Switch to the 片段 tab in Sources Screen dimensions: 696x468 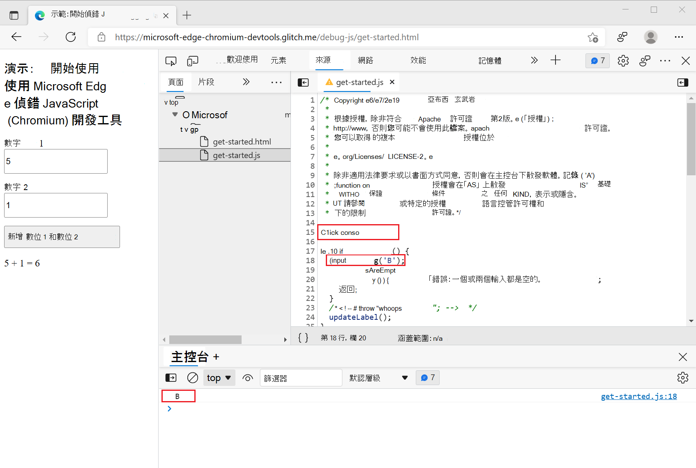point(206,82)
